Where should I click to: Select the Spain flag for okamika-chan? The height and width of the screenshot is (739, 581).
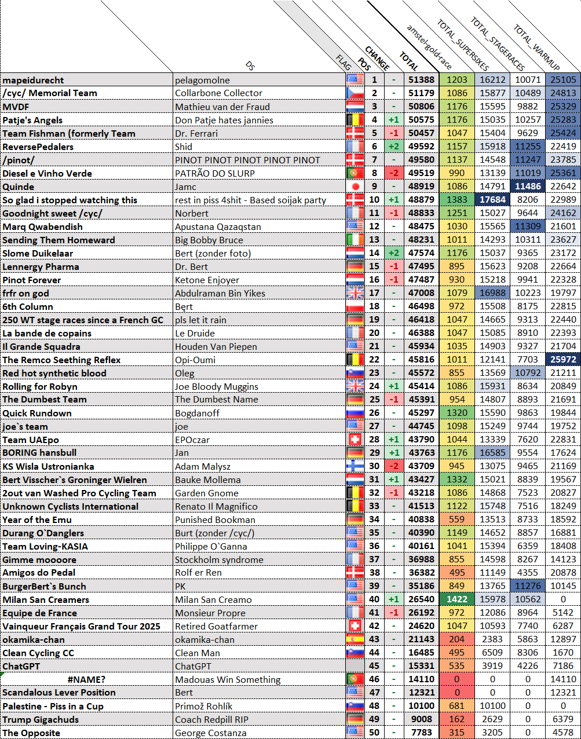355,640
